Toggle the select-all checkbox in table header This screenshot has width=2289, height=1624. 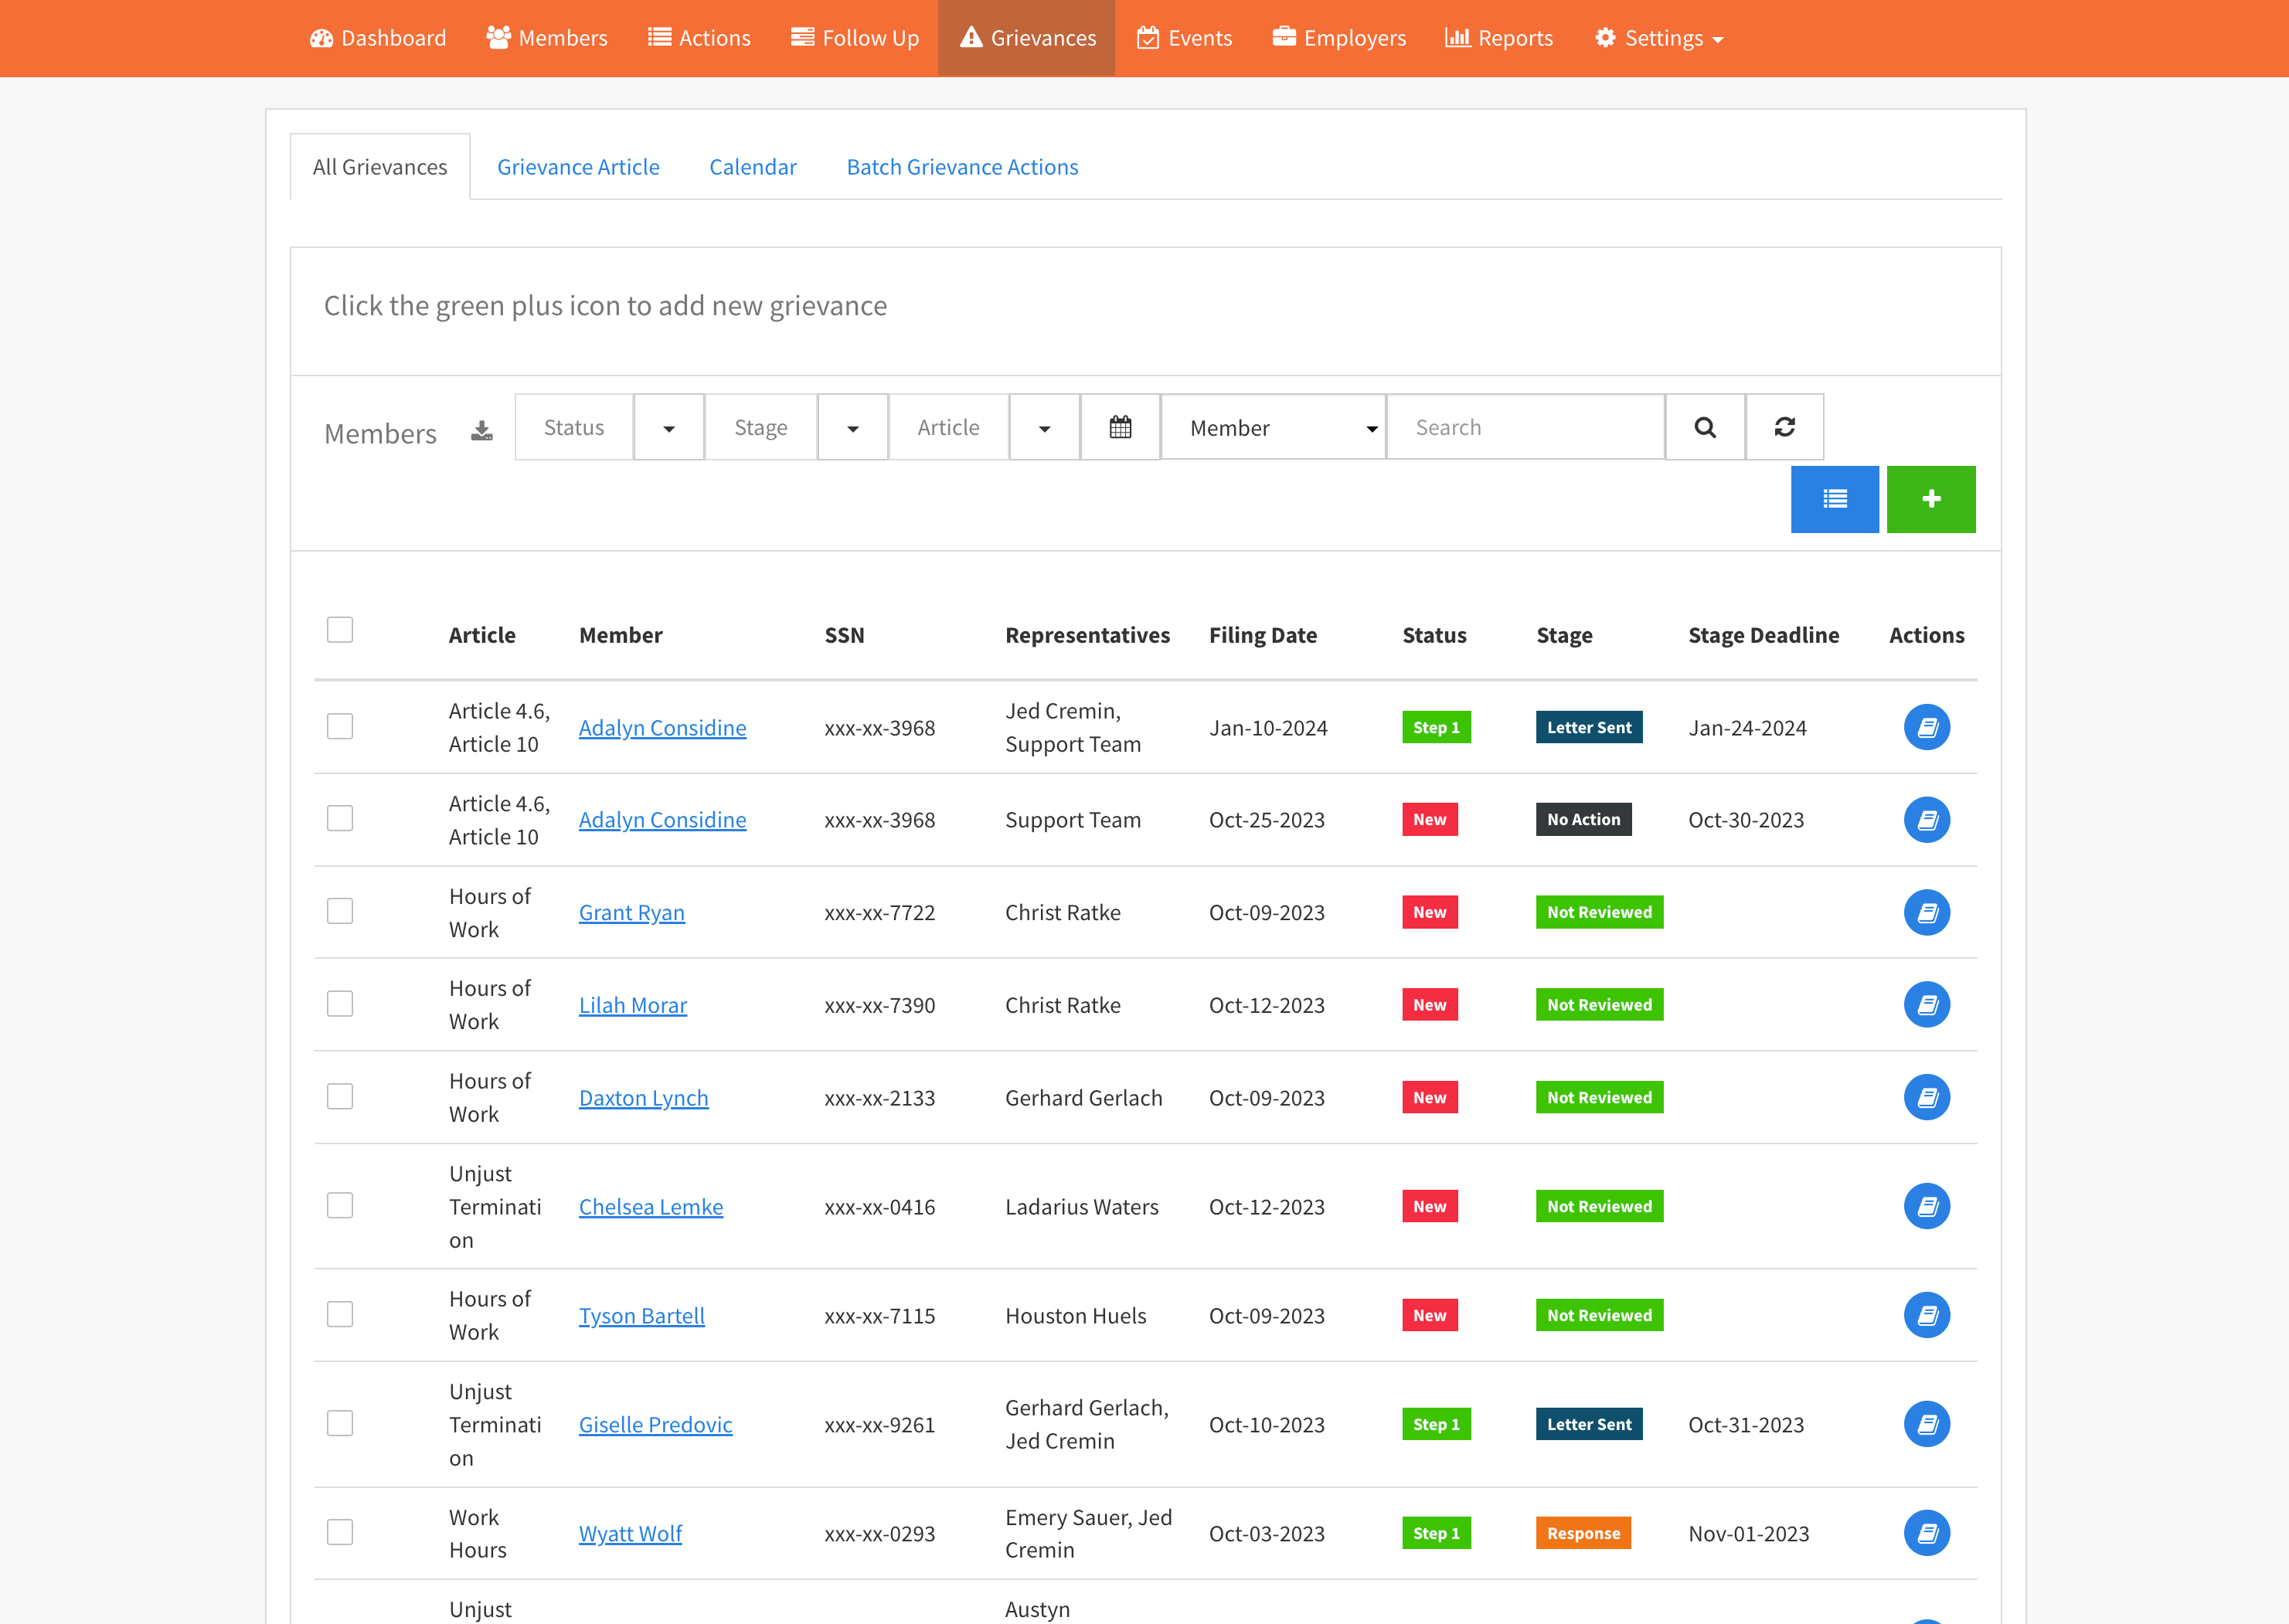tap(340, 630)
